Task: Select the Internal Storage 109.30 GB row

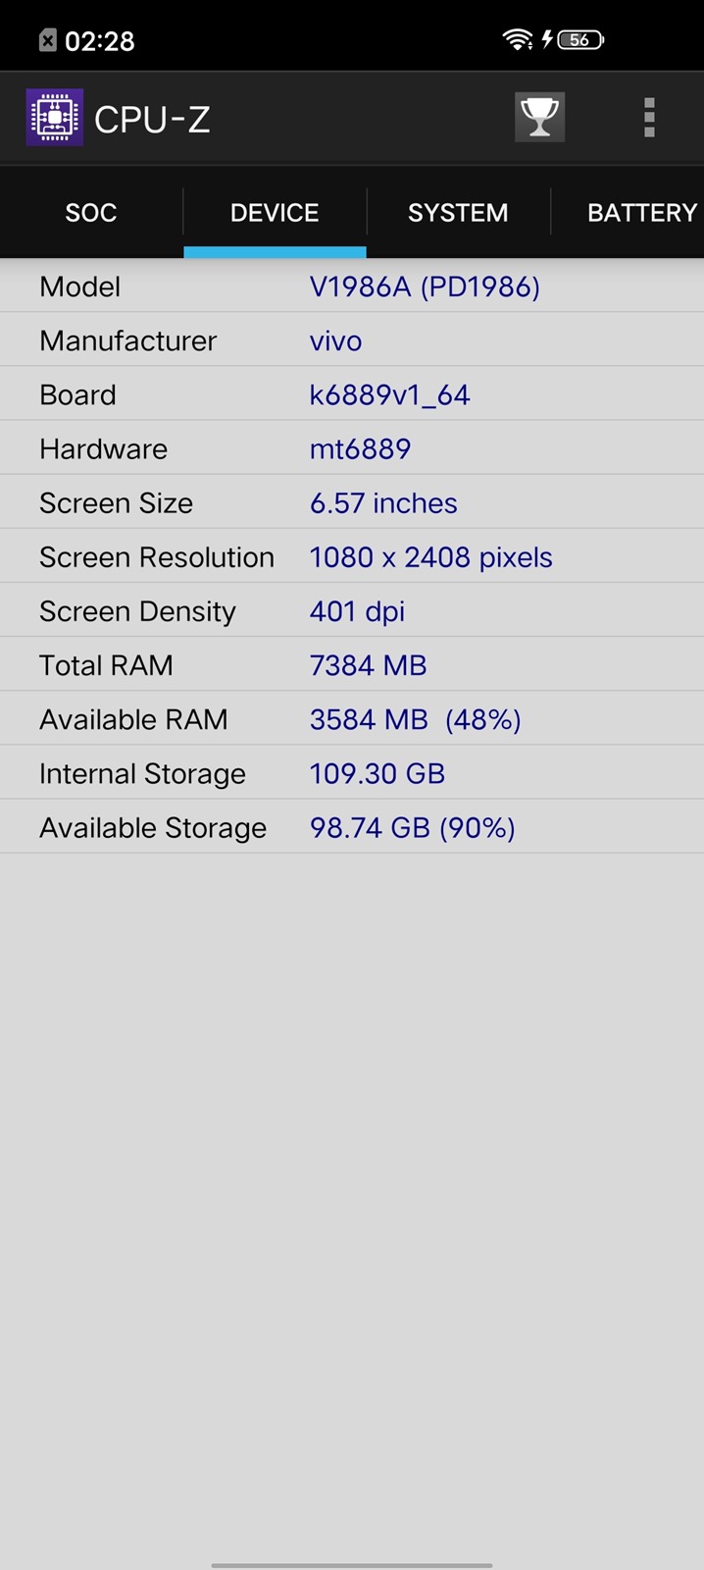Action: [352, 773]
